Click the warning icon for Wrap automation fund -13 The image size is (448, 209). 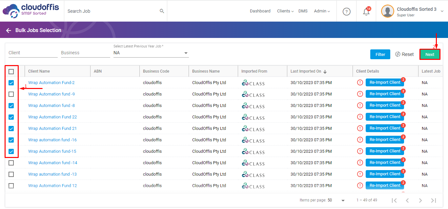point(360,174)
